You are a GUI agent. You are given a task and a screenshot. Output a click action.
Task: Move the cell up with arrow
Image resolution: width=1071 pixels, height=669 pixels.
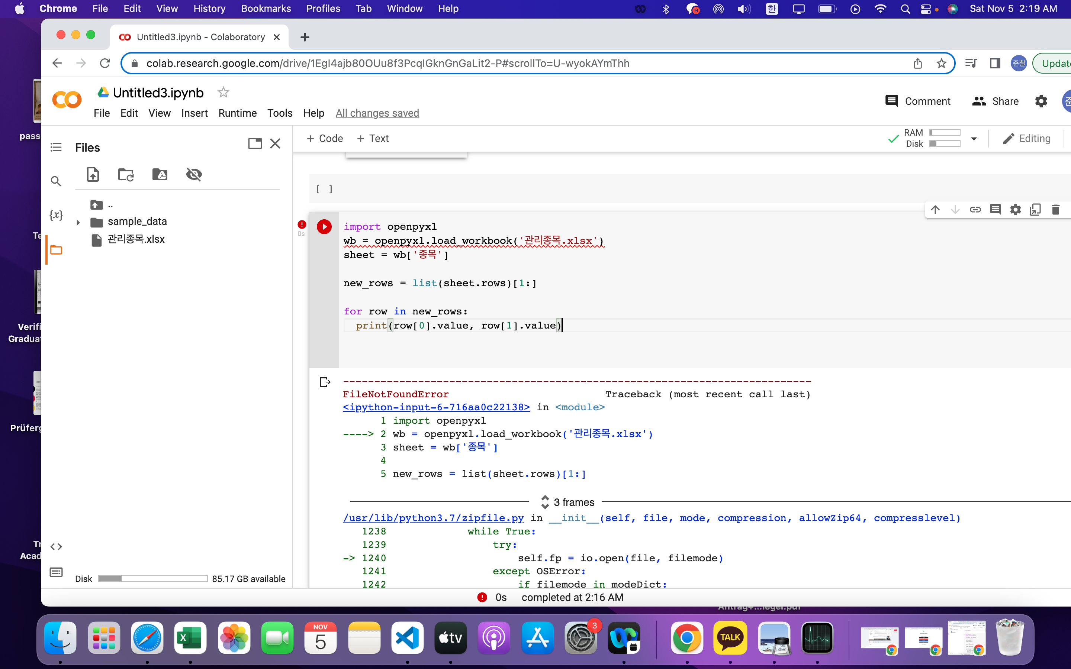click(935, 210)
